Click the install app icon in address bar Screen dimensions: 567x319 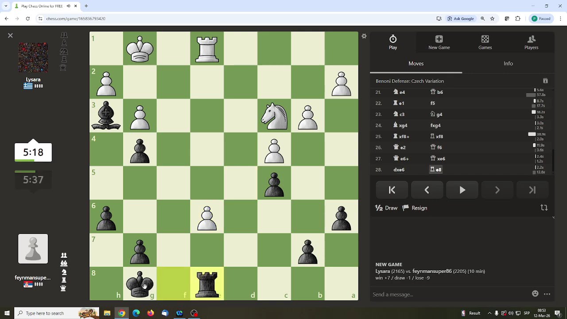(439, 19)
